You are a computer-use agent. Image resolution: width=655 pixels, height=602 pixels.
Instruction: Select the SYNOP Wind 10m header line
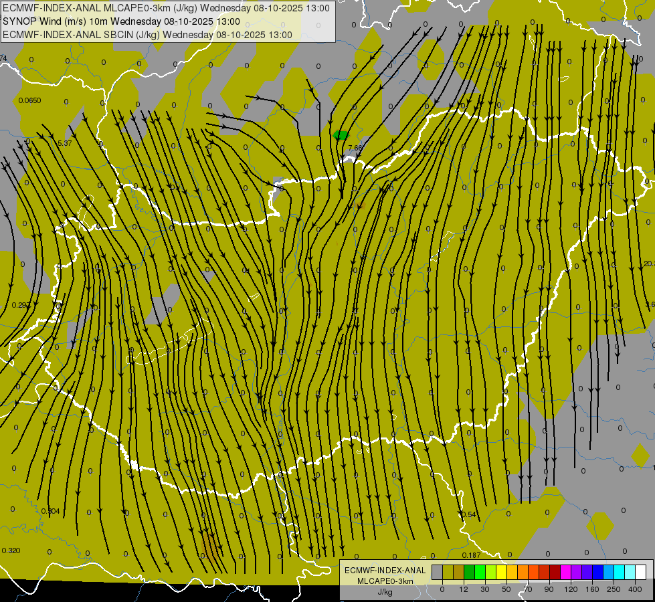tap(121, 21)
